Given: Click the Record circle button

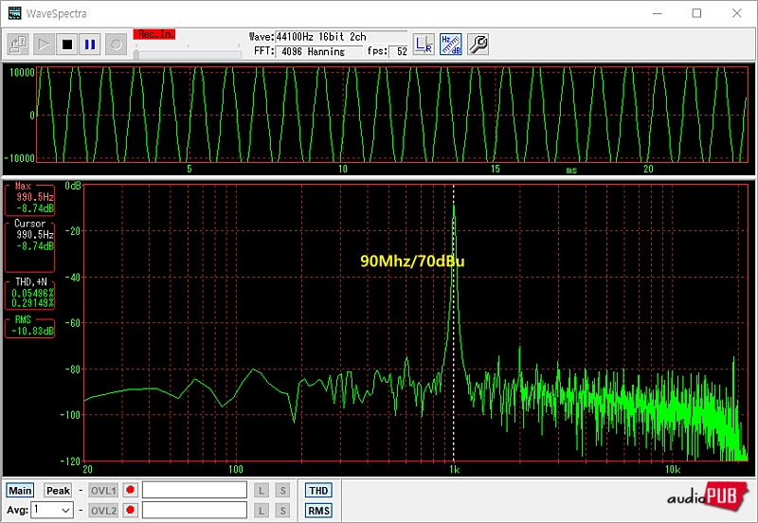Looking at the screenshot, I should point(116,44).
